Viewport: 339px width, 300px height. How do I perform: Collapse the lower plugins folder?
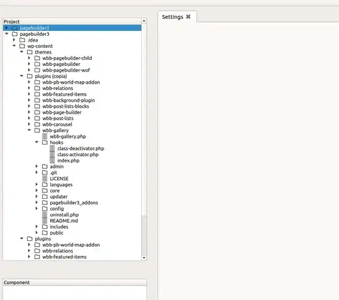point(21,238)
